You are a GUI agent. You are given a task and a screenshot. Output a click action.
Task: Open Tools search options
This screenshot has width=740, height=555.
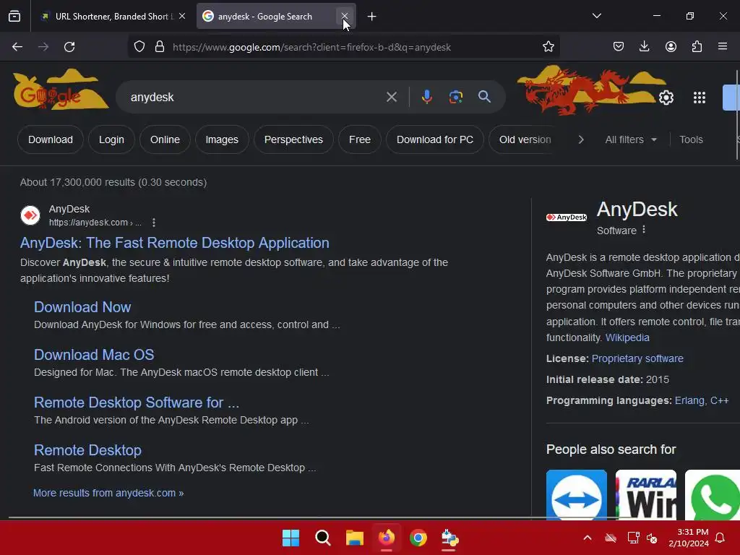[x=691, y=139]
